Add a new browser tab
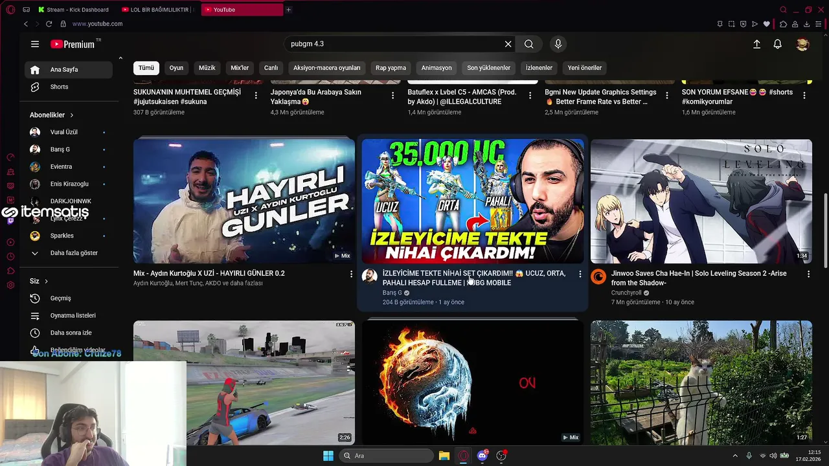Screen dimensions: 829x466 (288, 10)
